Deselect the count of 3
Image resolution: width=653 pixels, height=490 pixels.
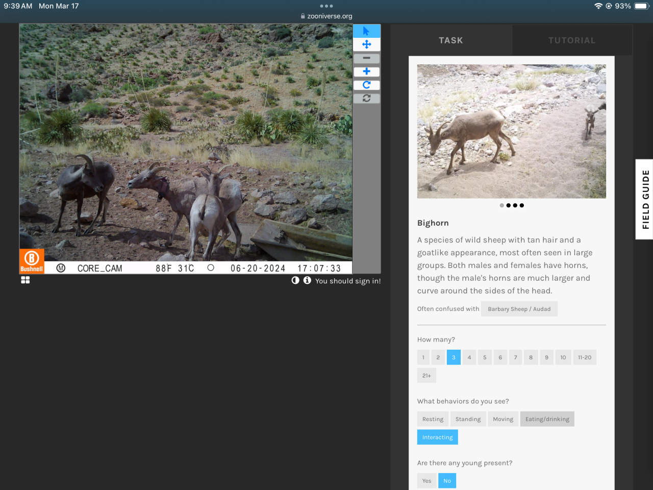pos(454,357)
